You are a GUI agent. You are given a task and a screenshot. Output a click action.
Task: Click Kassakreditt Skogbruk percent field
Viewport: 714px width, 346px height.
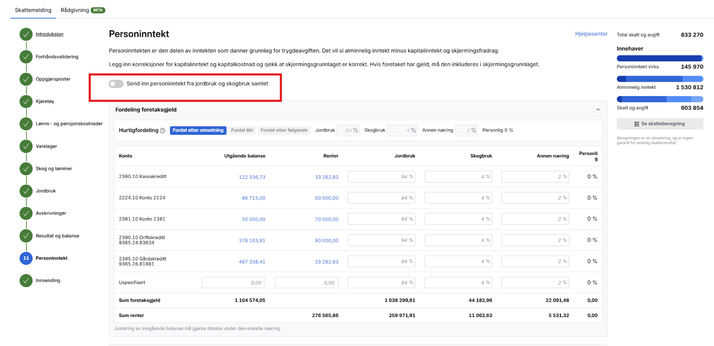coord(458,177)
